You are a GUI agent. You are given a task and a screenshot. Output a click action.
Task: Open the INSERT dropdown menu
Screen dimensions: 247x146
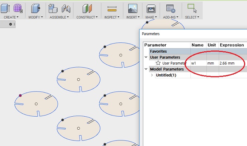pos(133,17)
